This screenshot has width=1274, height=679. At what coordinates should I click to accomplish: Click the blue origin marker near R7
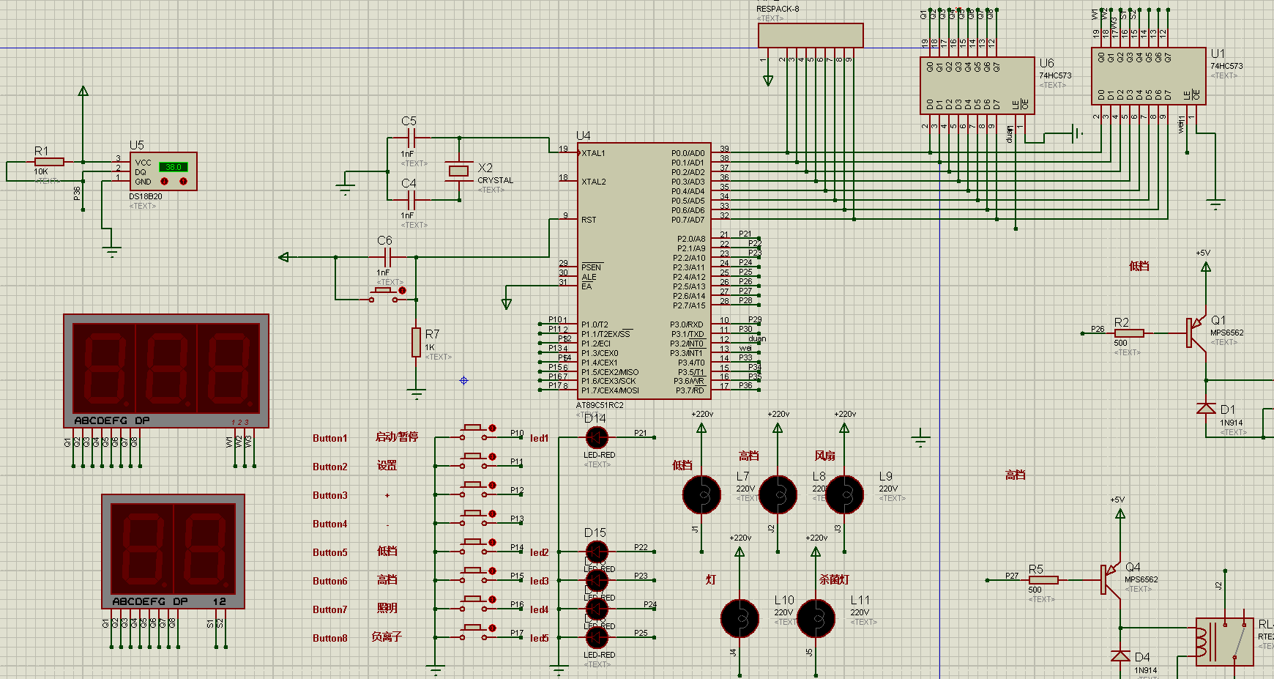tap(463, 380)
